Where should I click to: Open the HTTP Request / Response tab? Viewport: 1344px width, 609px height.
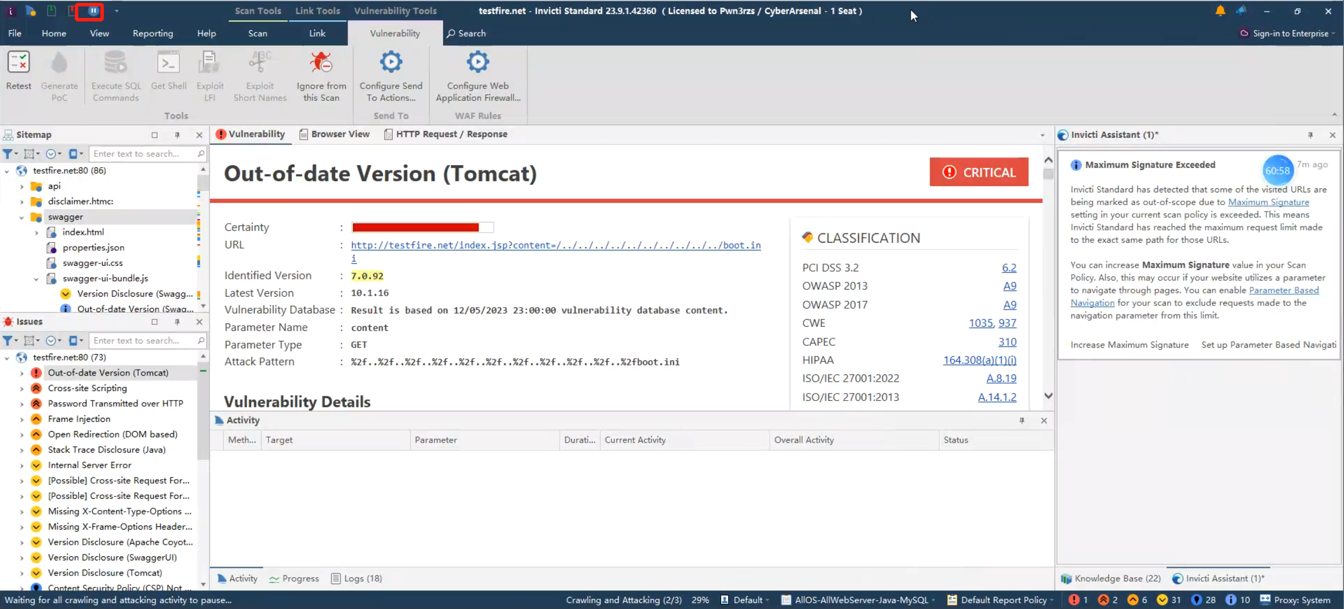(x=445, y=134)
